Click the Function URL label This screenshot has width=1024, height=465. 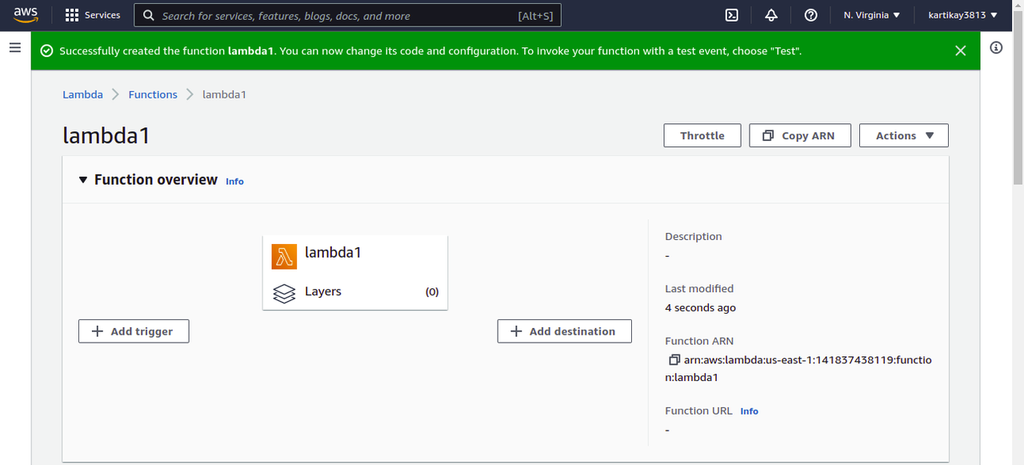coord(698,411)
